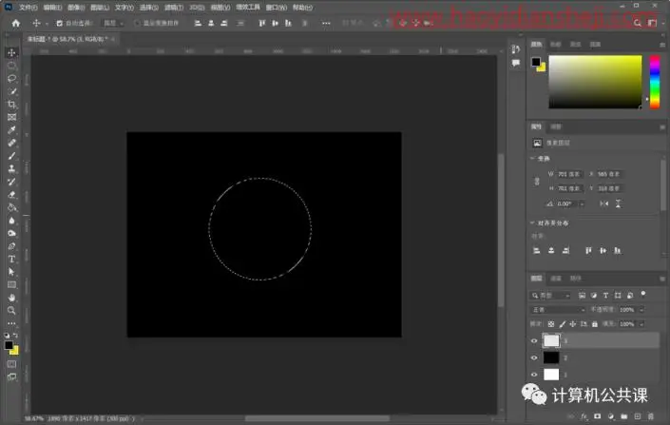Select the Crop tool
The image size is (670, 425).
click(x=11, y=105)
